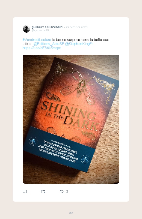Open the @Editions_ActuSF mention
This screenshot has height=219, width=142.
pyautogui.click(x=49, y=44)
